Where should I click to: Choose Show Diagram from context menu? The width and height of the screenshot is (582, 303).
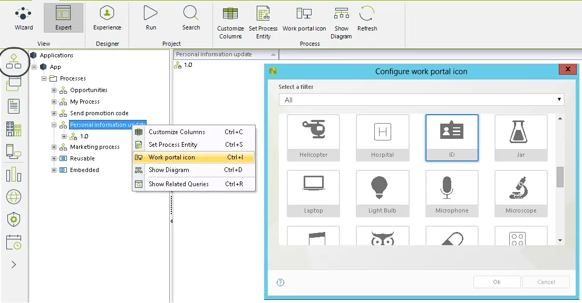tap(194, 170)
